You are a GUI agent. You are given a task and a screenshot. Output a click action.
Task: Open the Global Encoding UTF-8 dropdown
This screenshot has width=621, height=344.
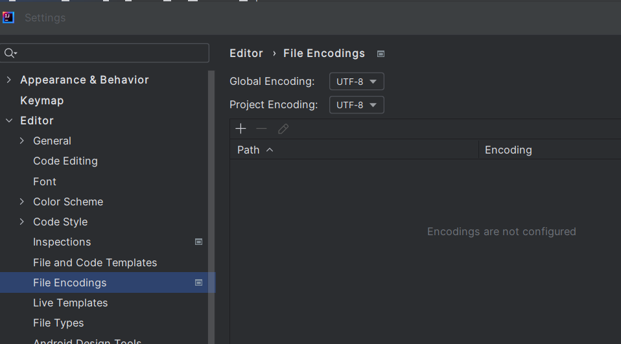357,82
